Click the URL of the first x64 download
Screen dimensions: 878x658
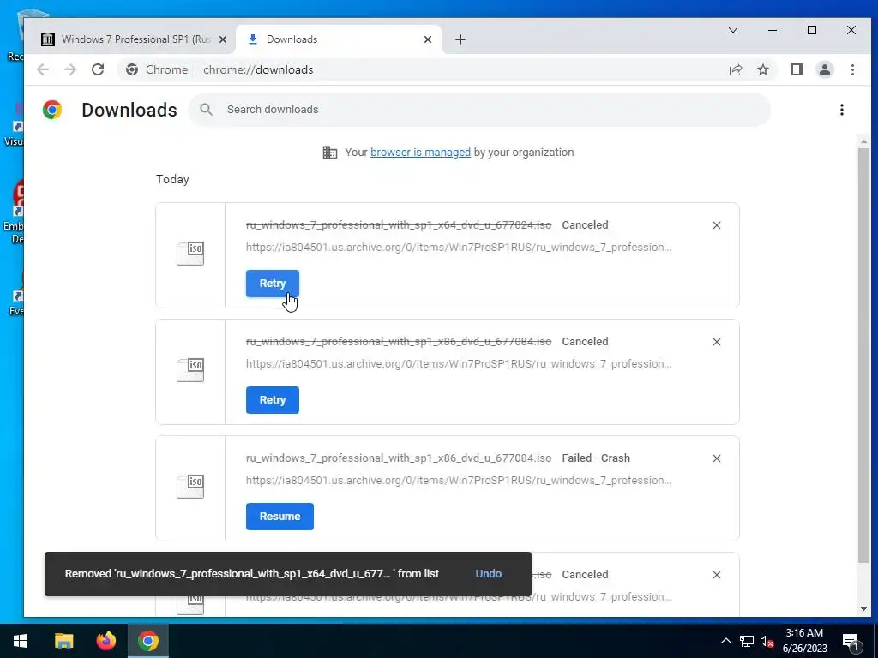[458, 248]
